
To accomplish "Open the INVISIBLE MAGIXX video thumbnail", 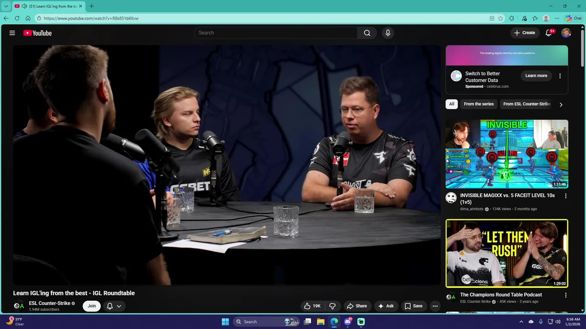I will (x=507, y=154).
